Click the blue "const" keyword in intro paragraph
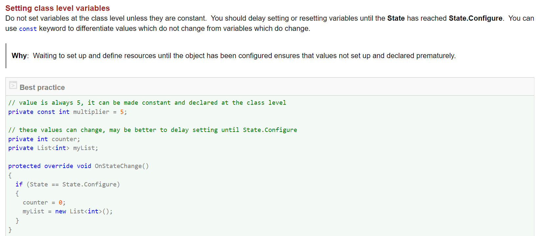Screen dimensions: 539x236 28,29
